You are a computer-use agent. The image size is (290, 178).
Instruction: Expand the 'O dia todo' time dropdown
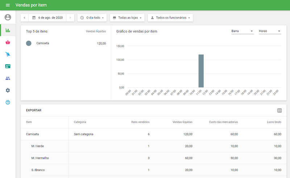tap(92, 17)
